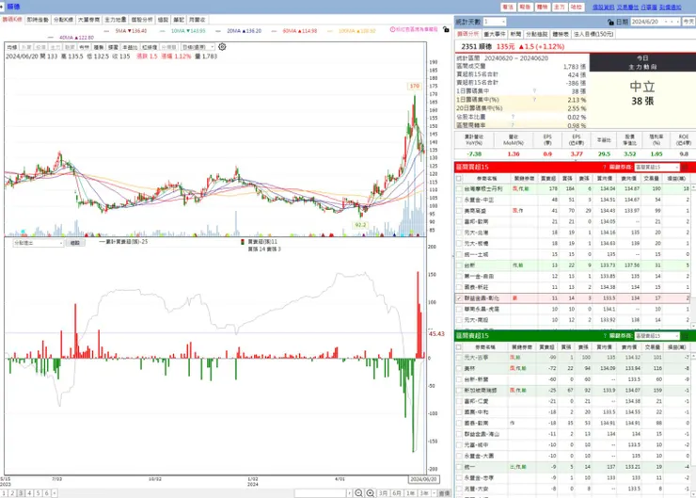Viewport: 696px width, 498px height.
Task: Switch to 月營收 tab
Action: [x=198, y=20]
